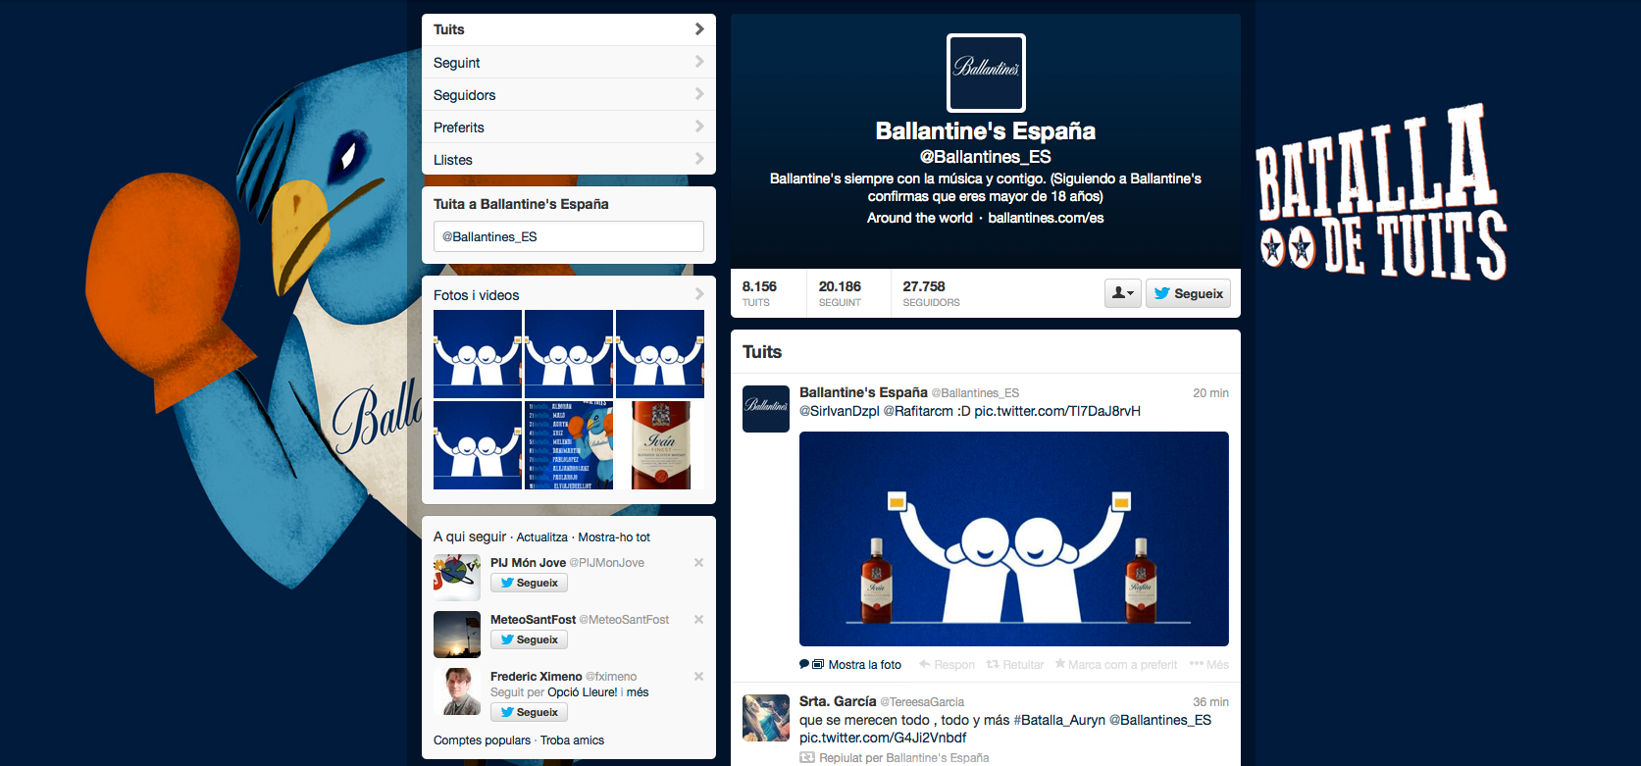
Task: Open the Seguint list
Action: tap(569, 62)
